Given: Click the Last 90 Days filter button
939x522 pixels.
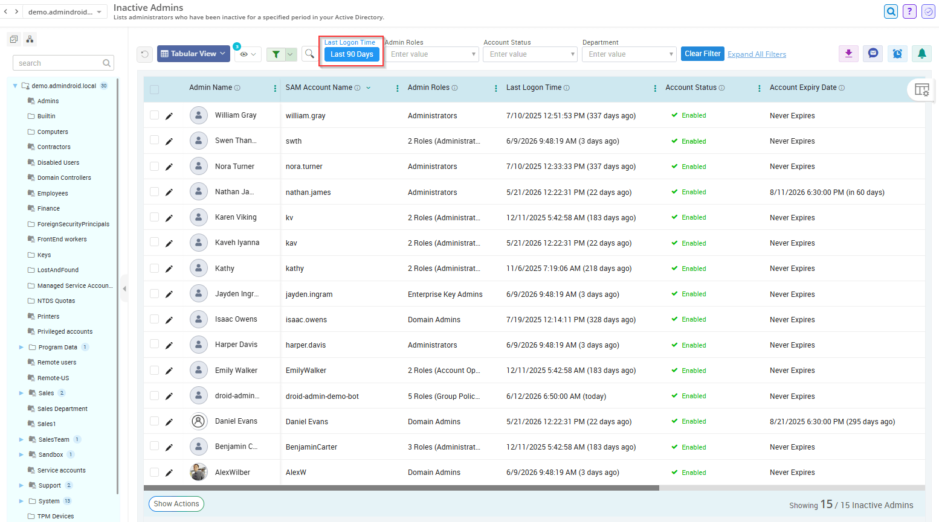Looking at the screenshot, I should (x=352, y=54).
